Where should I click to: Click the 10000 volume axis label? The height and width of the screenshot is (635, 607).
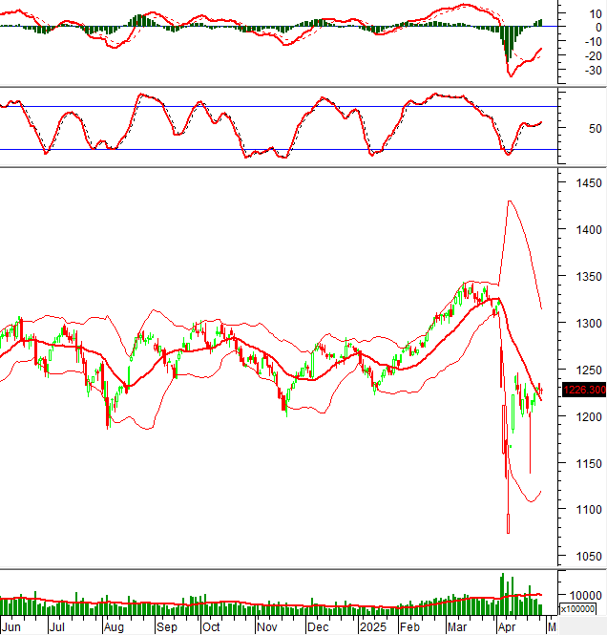pyautogui.click(x=586, y=595)
